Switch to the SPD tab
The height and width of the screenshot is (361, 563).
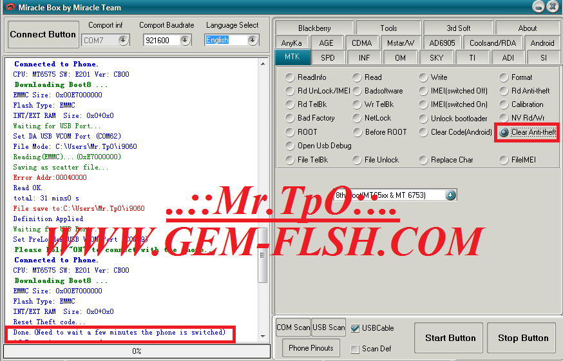pos(327,57)
